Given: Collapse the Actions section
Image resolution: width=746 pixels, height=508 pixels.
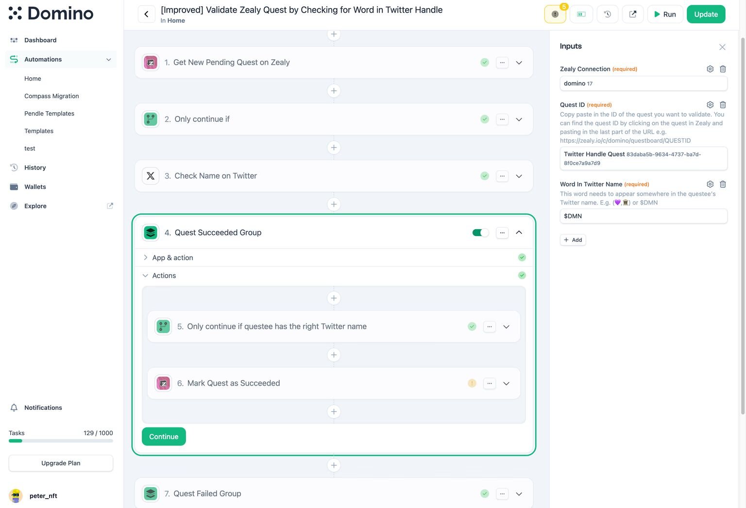Looking at the screenshot, I should tap(145, 276).
